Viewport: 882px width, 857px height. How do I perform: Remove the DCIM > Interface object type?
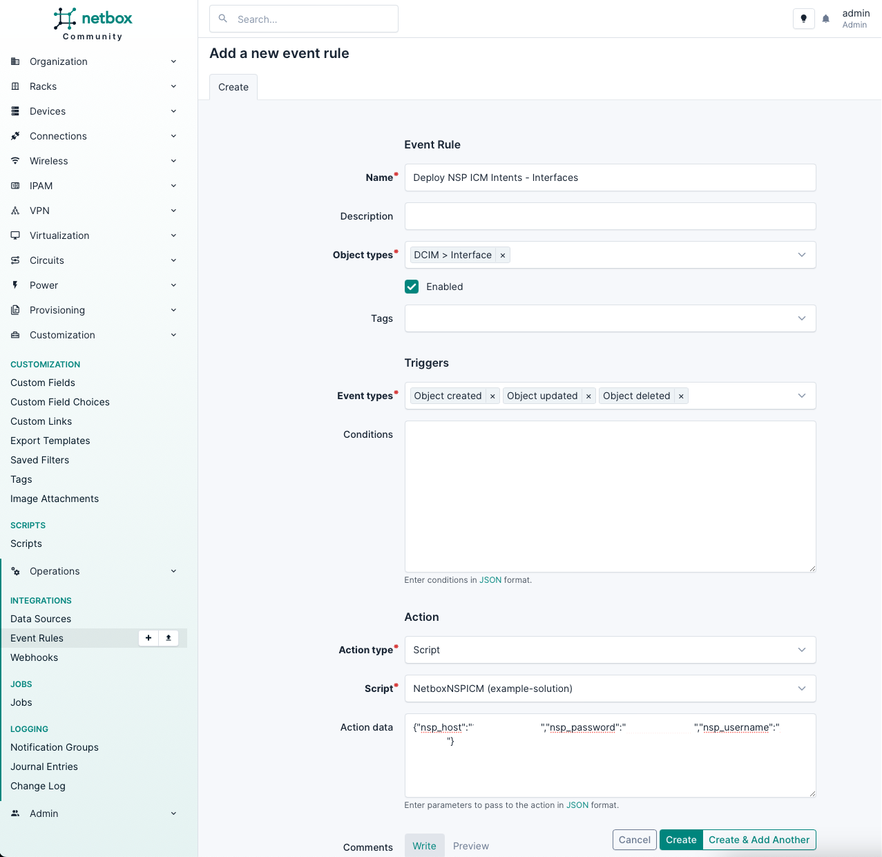503,256
